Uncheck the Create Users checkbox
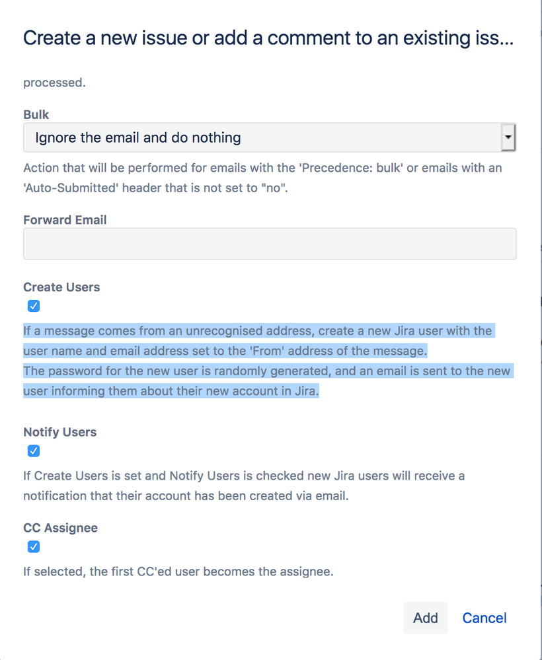 (x=33, y=306)
